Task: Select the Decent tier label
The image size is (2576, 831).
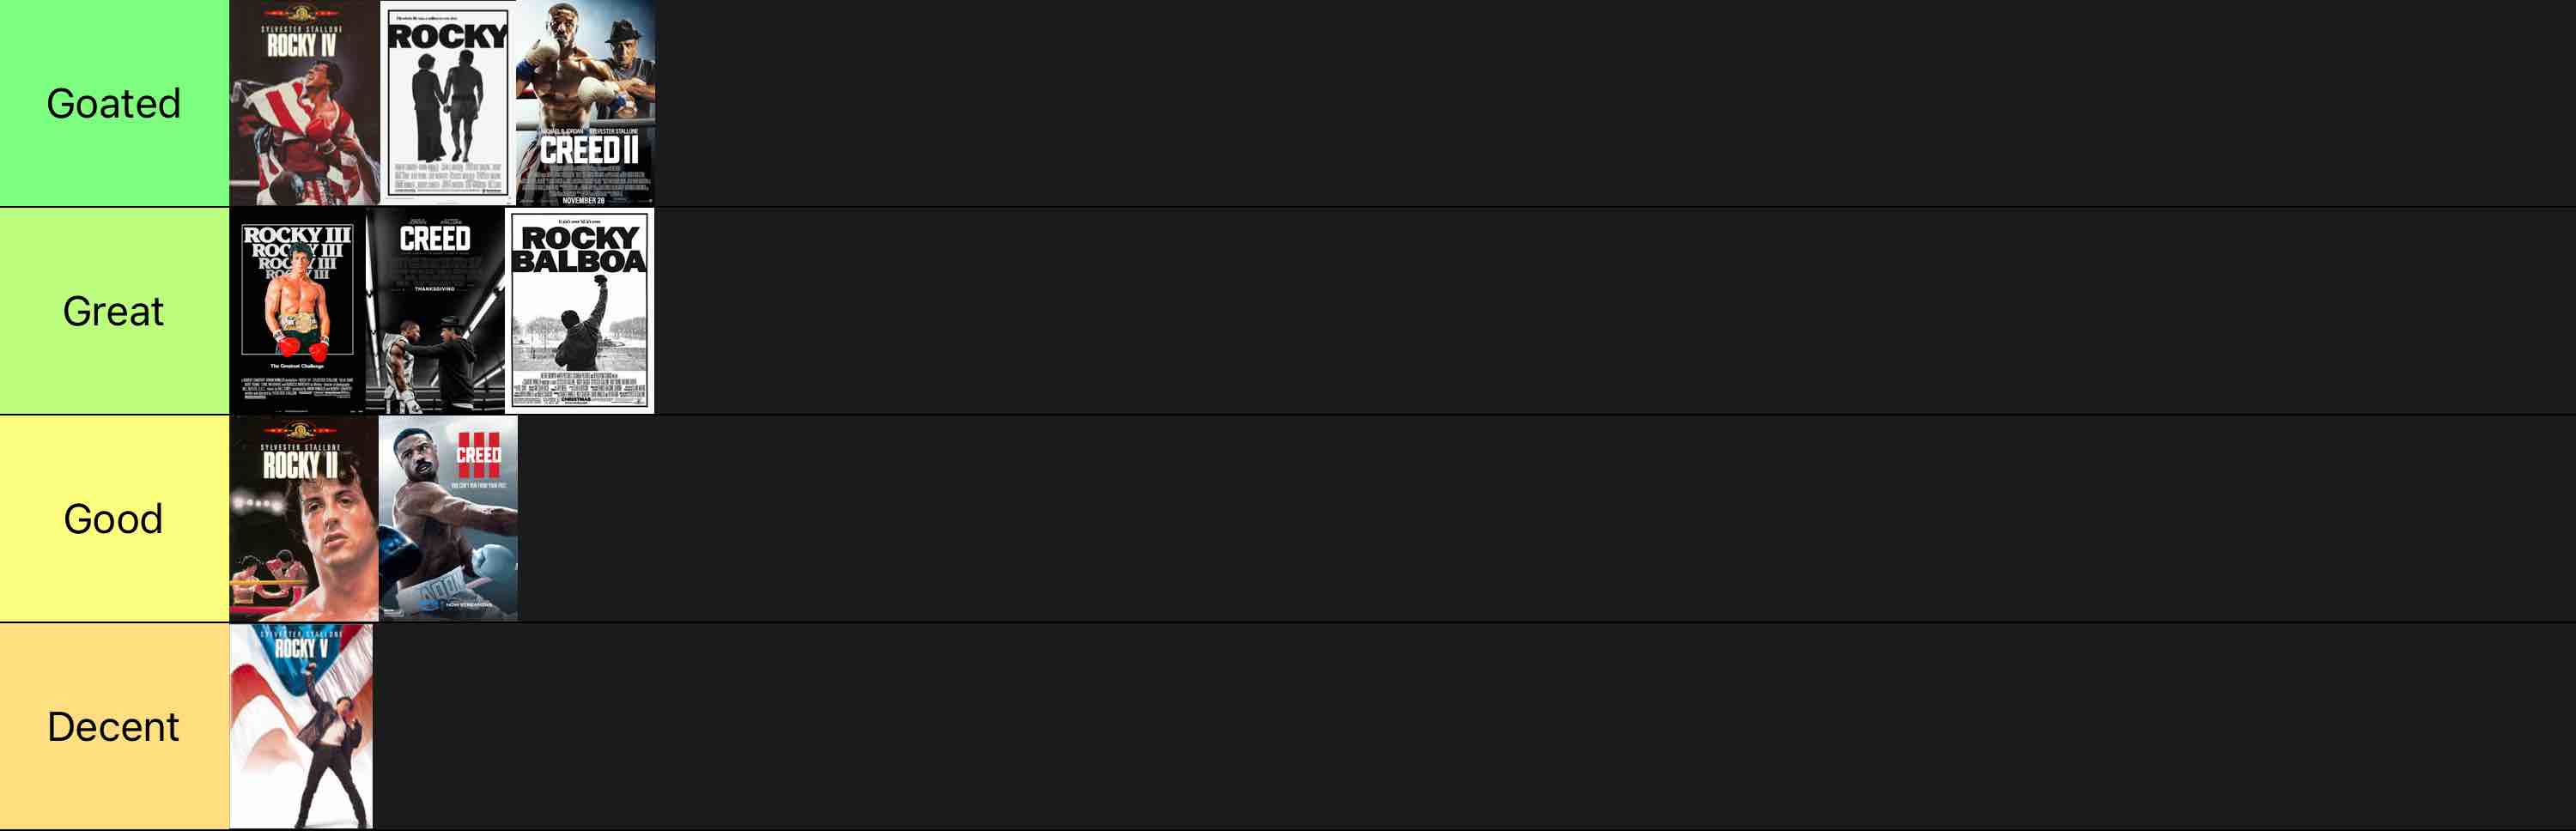Action: pyautogui.click(x=114, y=727)
